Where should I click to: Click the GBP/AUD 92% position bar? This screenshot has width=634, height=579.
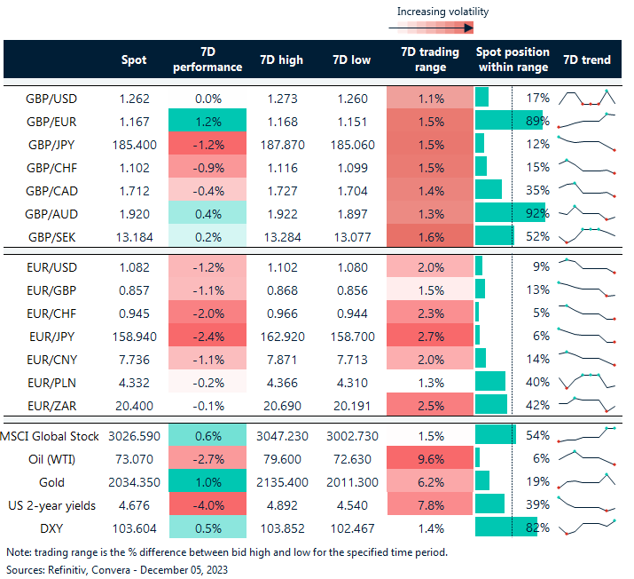pyautogui.click(x=509, y=213)
